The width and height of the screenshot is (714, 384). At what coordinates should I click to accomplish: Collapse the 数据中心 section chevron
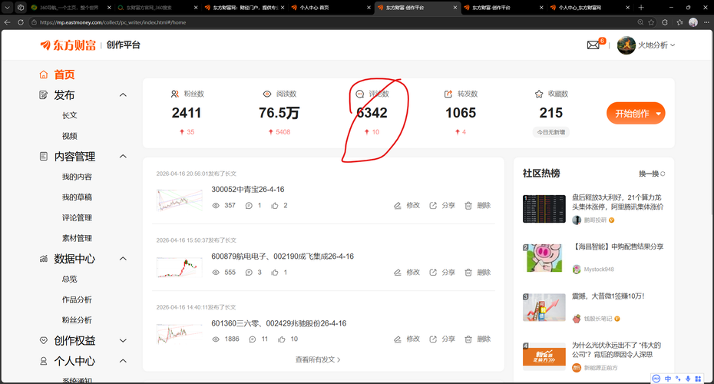(123, 259)
